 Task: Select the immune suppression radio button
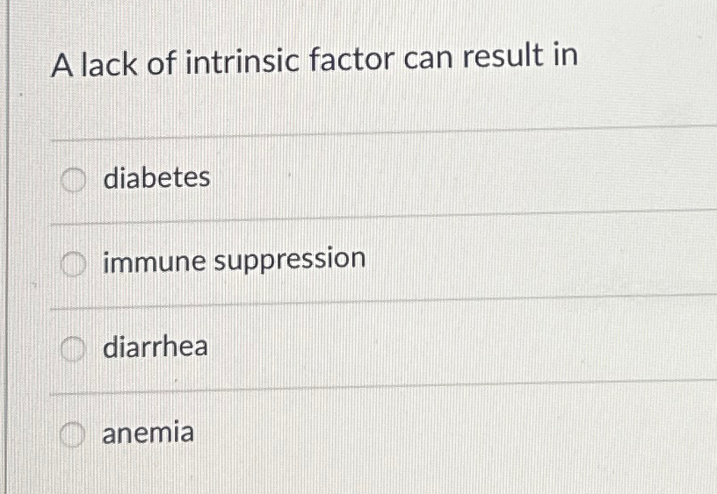coord(73,265)
